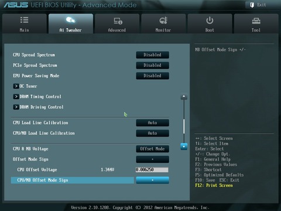Click the Main tab list icon
The image size is (281, 211).
click(25, 20)
